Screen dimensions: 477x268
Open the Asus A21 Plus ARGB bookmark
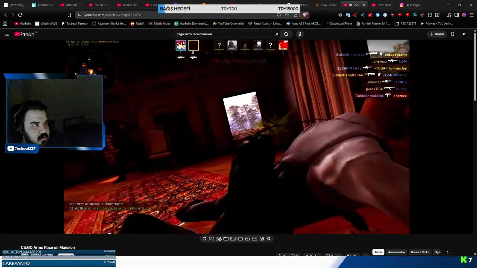pos(303,23)
